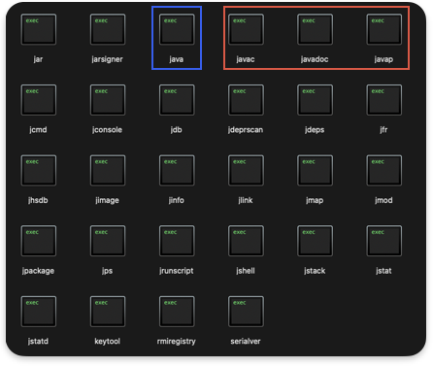Select the jhsdb executable icon

pos(39,170)
